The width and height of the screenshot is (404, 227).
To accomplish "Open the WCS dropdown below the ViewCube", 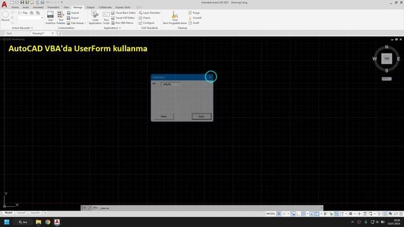I will point(386,79).
